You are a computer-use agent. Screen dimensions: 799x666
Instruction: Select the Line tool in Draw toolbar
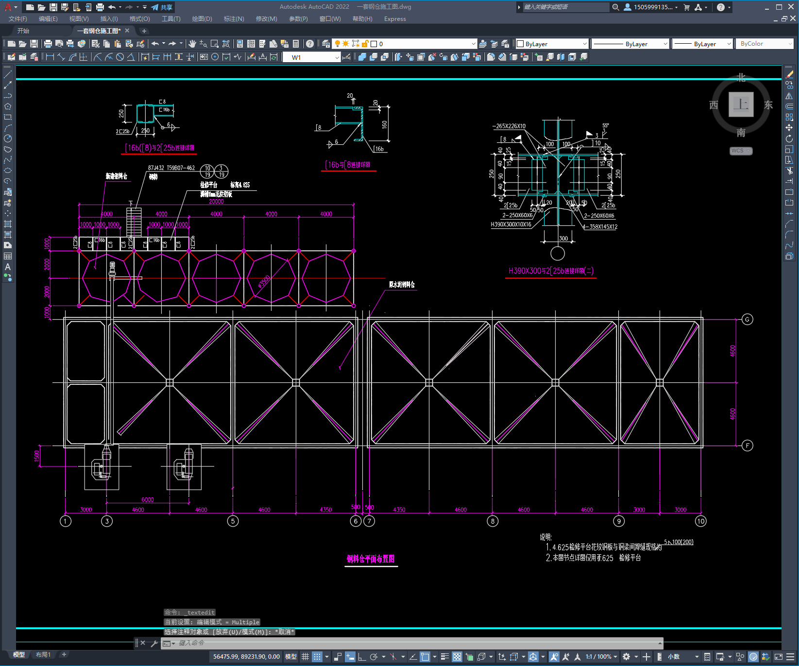[x=8, y=74]
